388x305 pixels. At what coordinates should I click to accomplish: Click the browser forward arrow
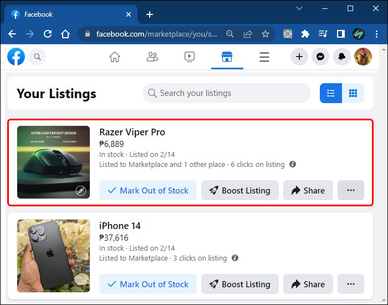[30, 34]
